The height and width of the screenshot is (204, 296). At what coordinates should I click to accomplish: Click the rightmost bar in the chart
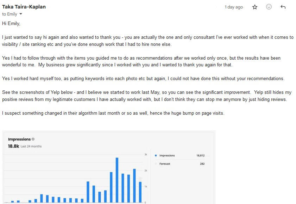tap(140, 192)
